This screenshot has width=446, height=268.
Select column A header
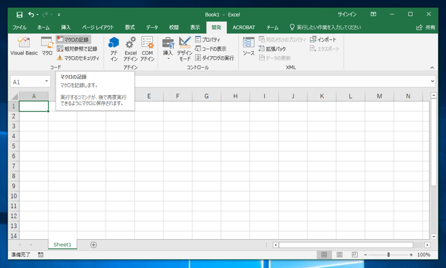(34, 96)
